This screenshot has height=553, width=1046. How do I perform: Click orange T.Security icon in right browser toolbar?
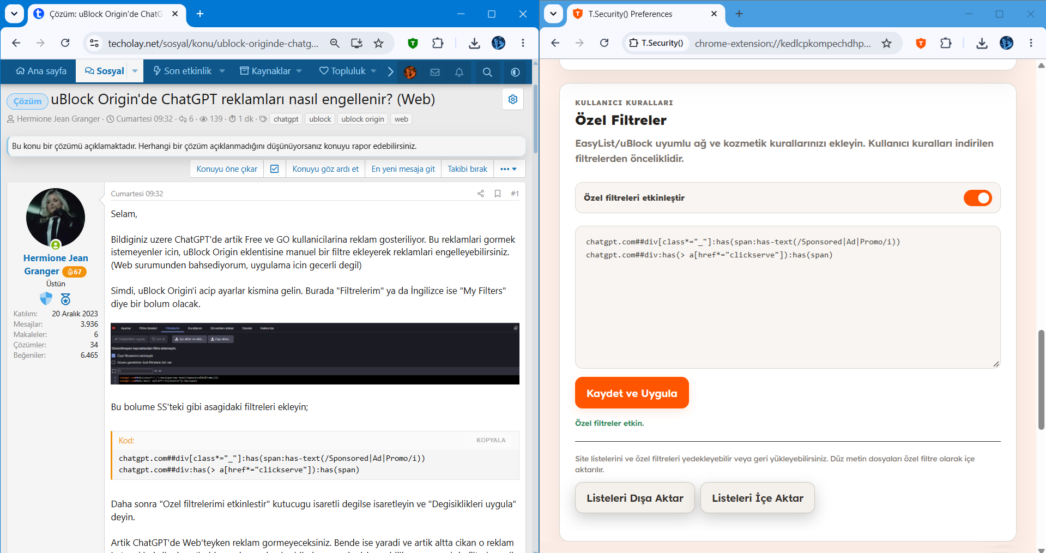921,43
